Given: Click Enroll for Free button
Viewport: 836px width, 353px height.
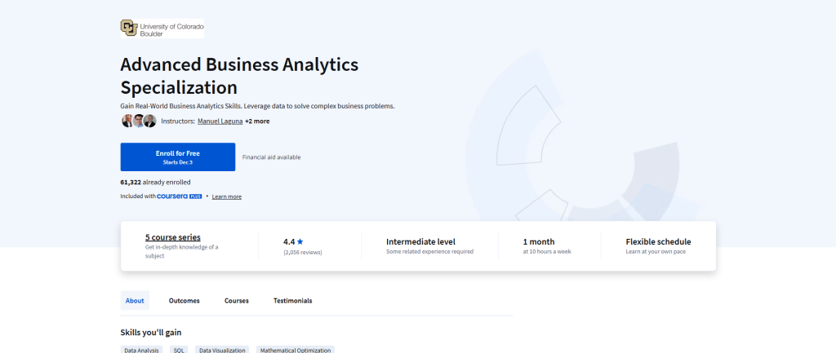Looking at the screenshot, I should tap(177, 157).
